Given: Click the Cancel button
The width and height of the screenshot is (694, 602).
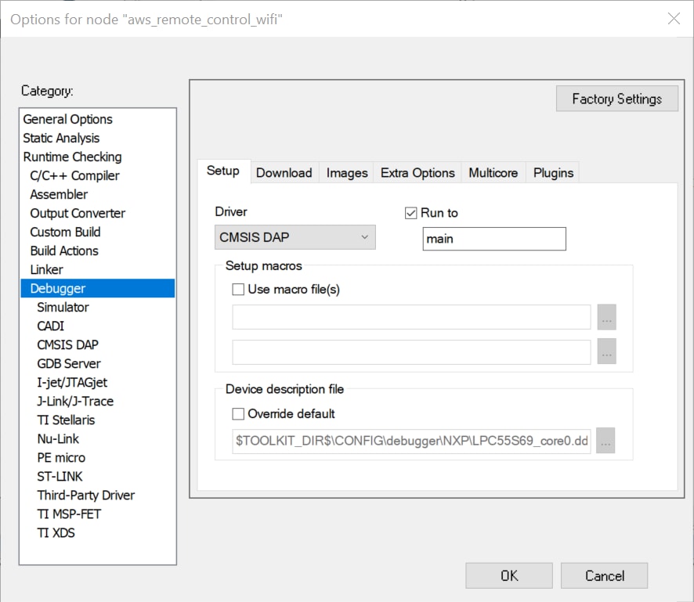Looking at the screenshot, I should pos(604,575).
